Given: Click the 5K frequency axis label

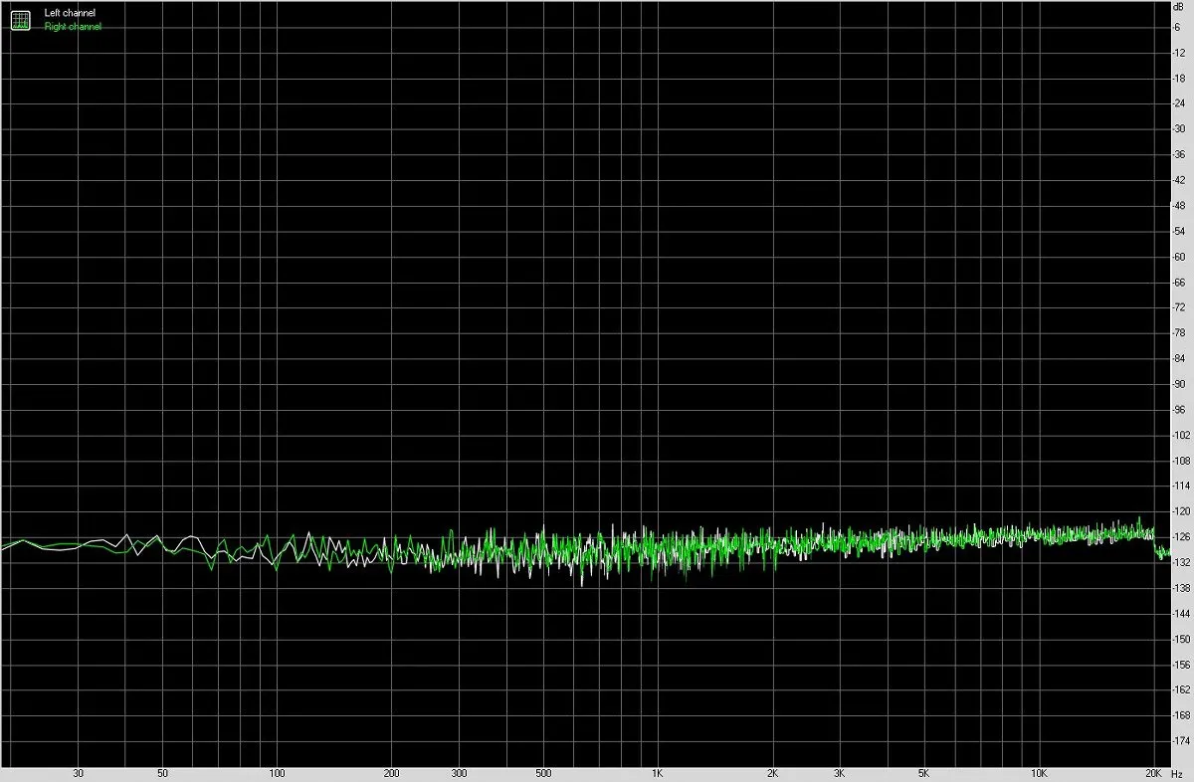Looking at the screenshot, I should [x=924, y=773].
